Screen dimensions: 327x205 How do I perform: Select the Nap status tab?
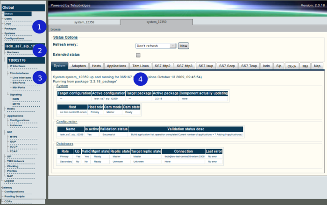(317, 66)
